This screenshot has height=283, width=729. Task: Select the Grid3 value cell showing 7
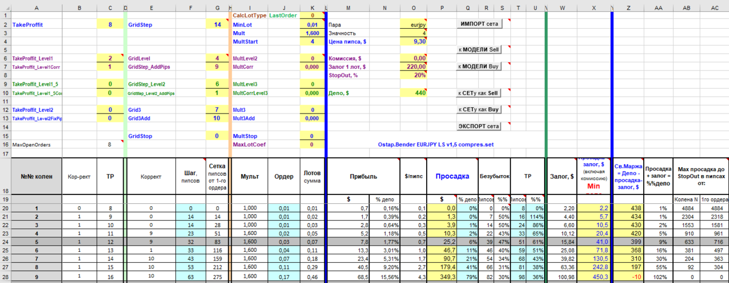coord(217,110)
